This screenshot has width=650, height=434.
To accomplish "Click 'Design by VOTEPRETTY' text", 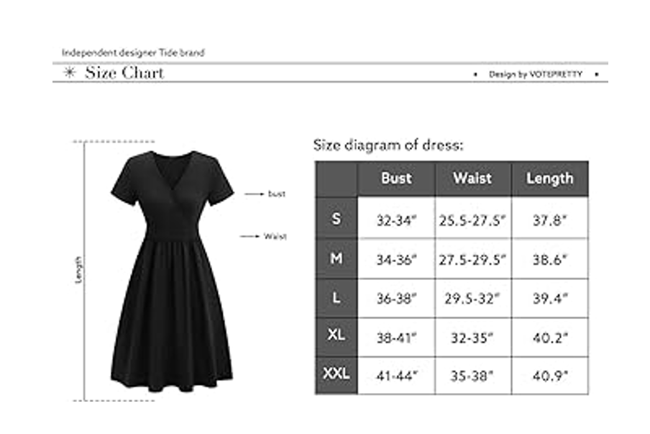I will pos(536,74).
